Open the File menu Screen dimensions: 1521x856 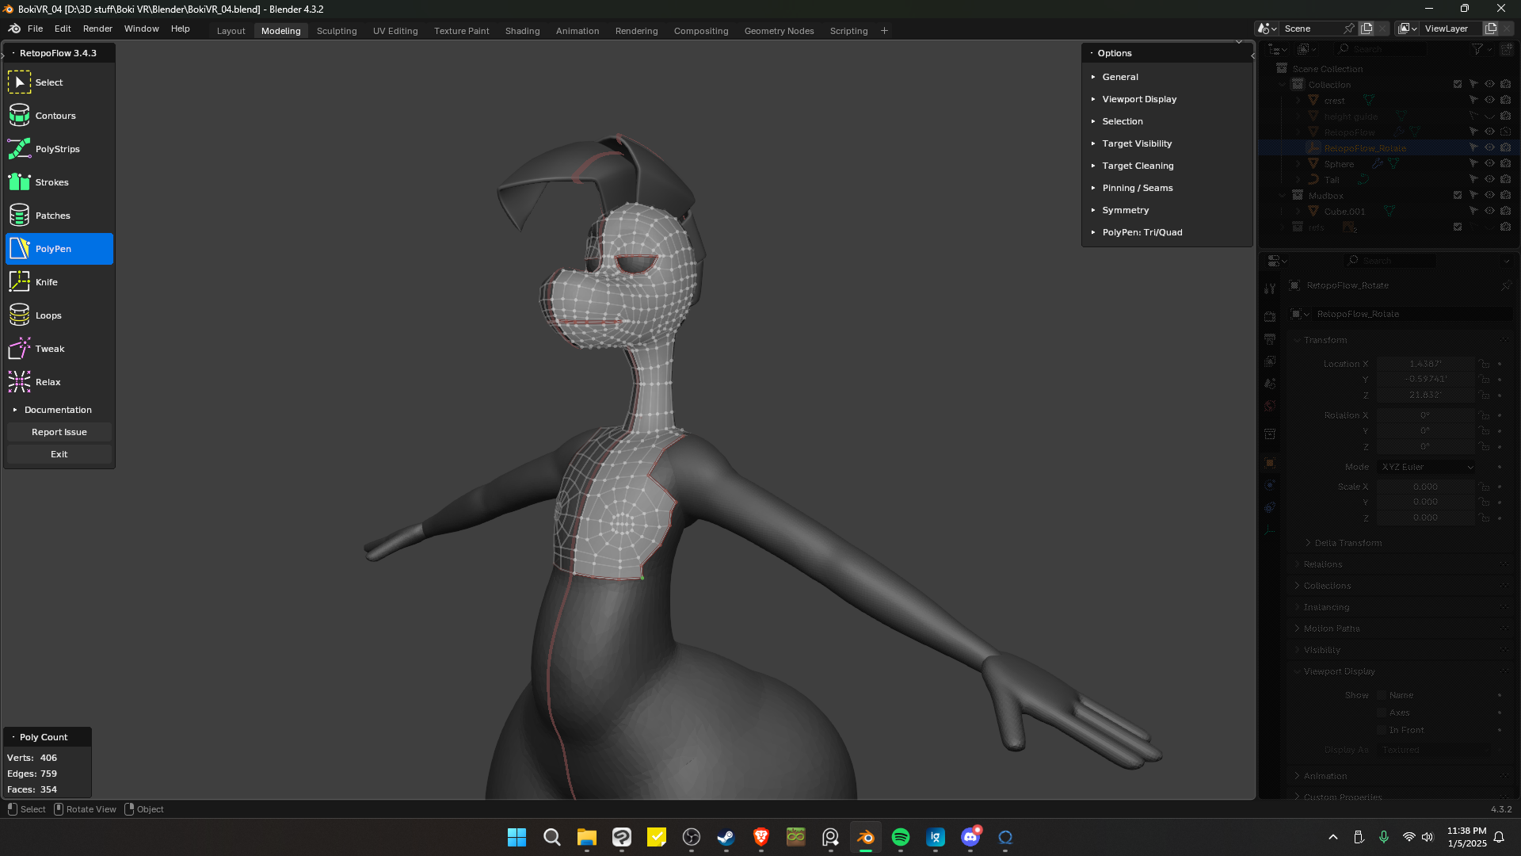[35, 29]
